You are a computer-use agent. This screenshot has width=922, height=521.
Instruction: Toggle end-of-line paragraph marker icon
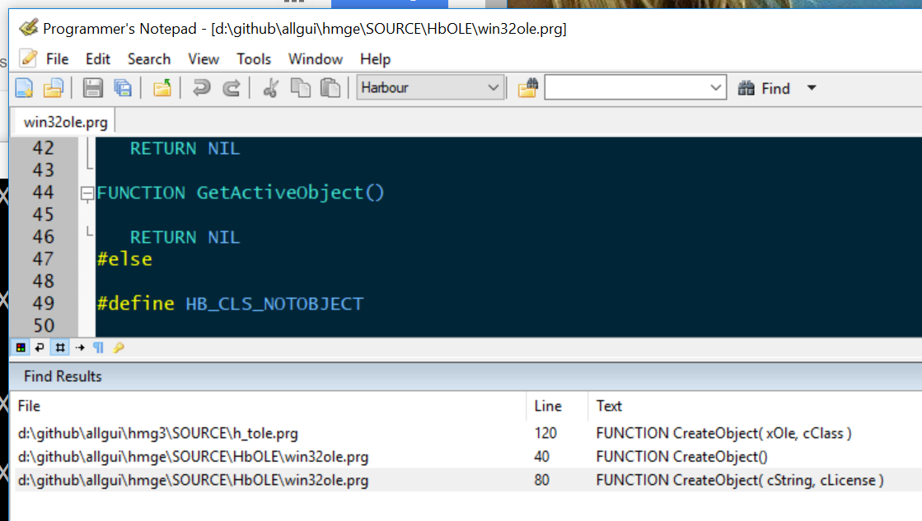tap(98, 347)
